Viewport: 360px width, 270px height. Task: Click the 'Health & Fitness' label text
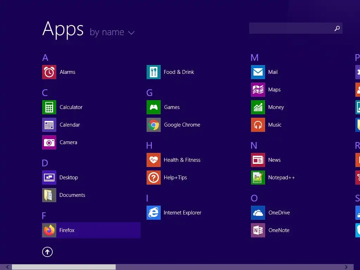[182, 160]
